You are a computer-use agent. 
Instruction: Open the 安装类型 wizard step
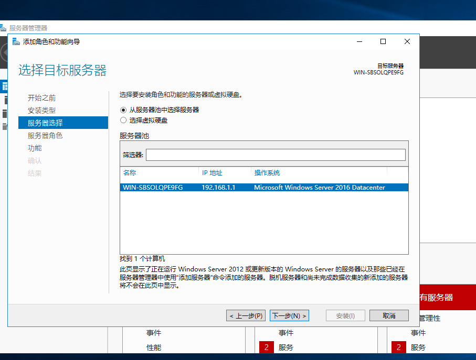click(41, 110)
